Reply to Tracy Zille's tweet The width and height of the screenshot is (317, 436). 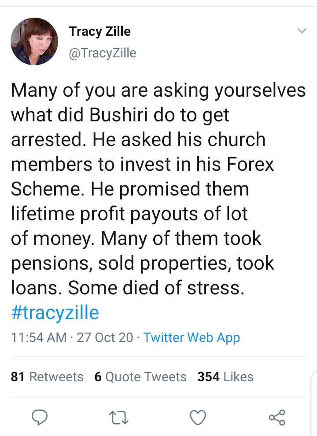point(40,417)
